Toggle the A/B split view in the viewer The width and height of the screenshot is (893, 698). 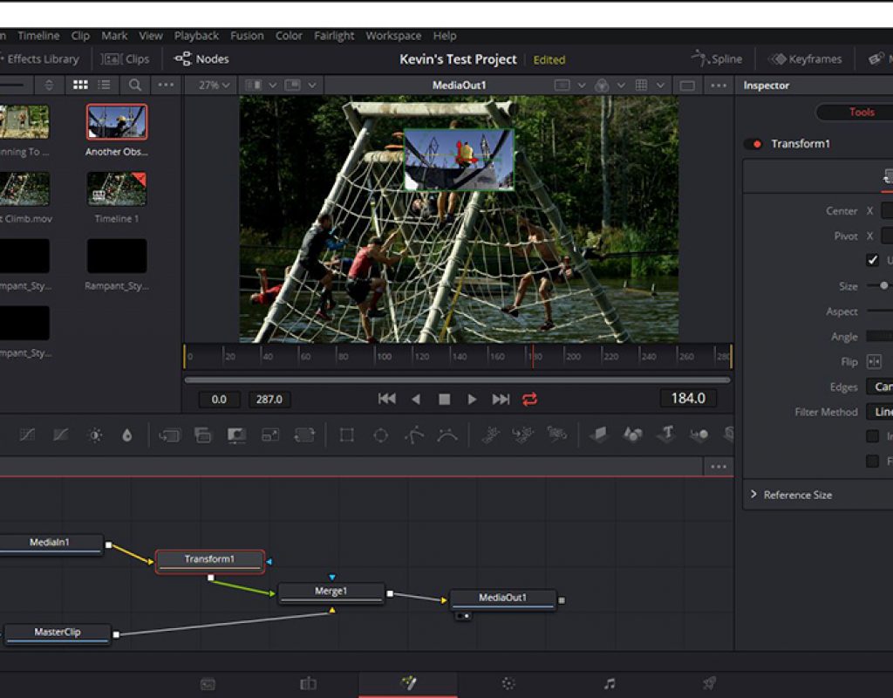click(253, 85)
